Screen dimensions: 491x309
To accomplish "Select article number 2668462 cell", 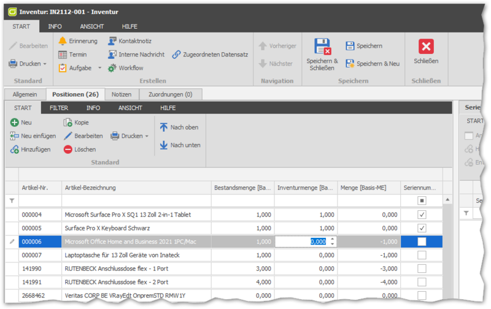I will tap(41, 296).
